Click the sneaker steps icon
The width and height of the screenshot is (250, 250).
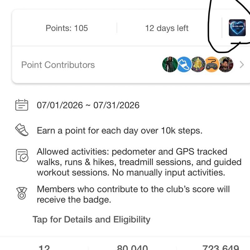pos(22,130)
